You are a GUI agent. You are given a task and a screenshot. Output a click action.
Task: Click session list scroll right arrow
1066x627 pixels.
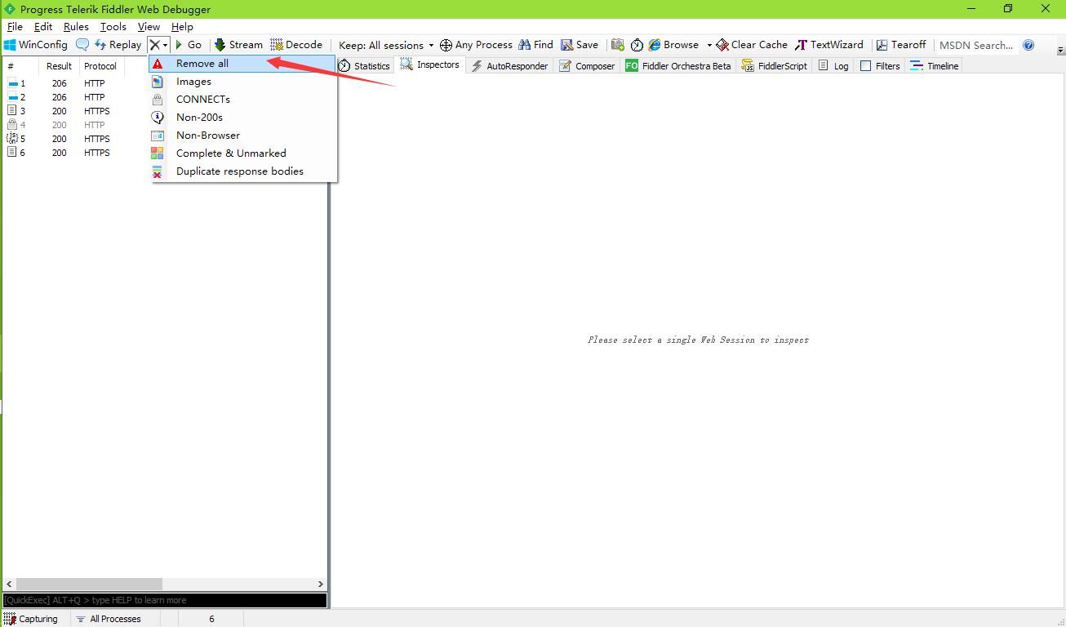tap(320, 584)
